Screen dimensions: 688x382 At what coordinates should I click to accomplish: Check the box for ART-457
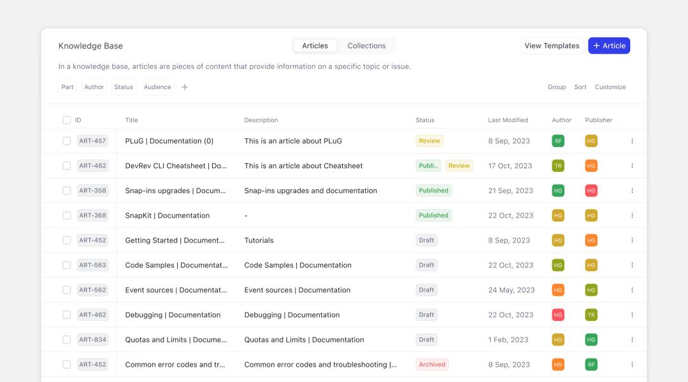coord(67,141)
